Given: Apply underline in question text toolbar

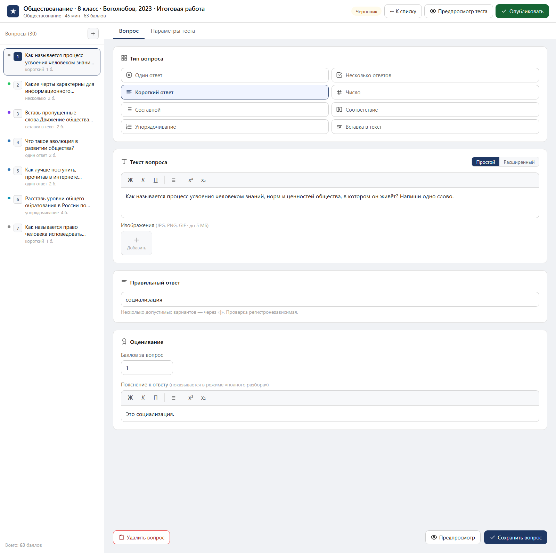Looking at the screenshot, I should 156,180.
